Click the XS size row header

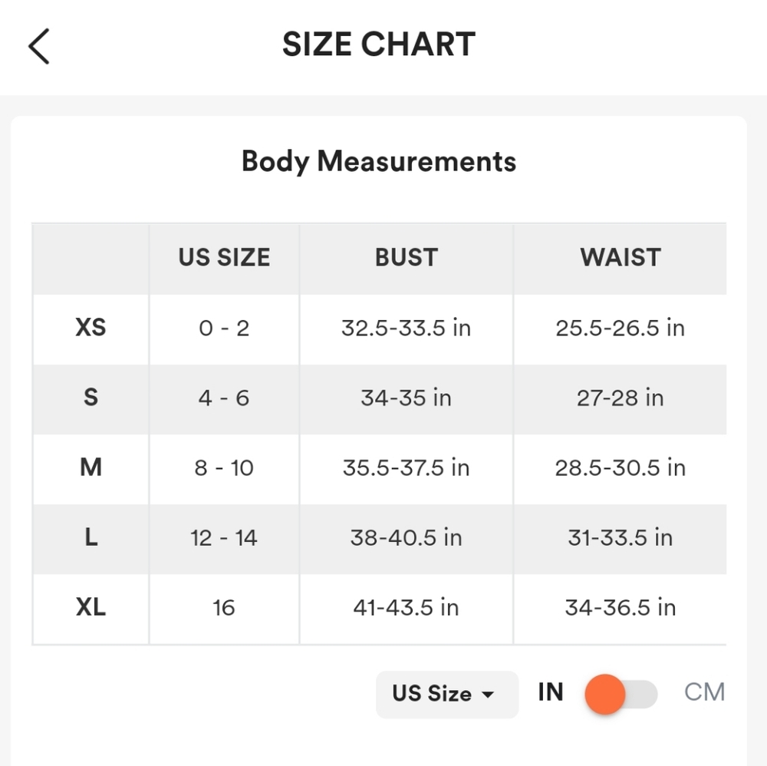[91, 329]
